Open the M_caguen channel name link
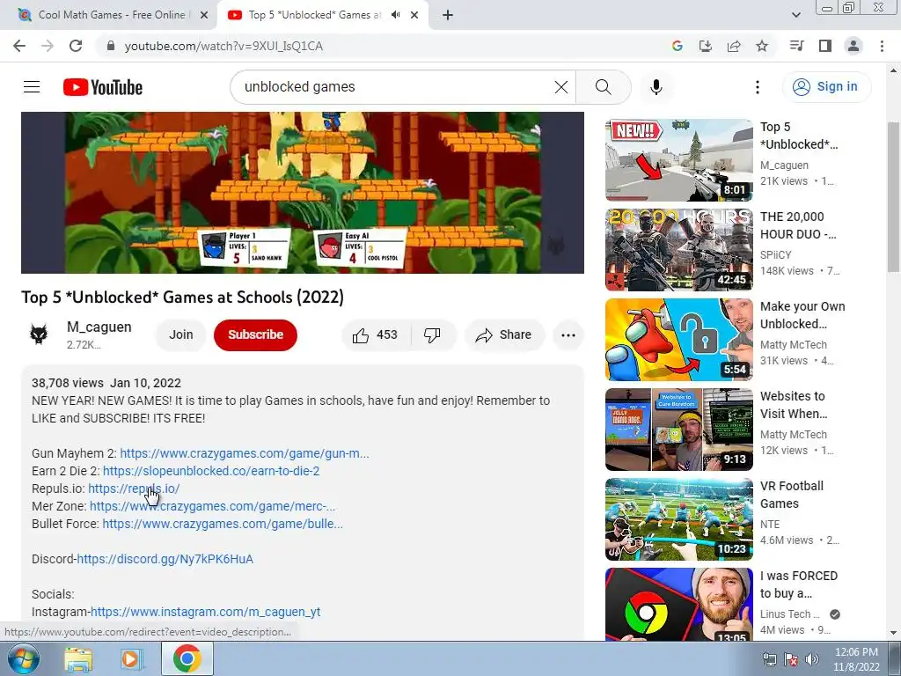The image size is (901, 676). click(99, 327)
